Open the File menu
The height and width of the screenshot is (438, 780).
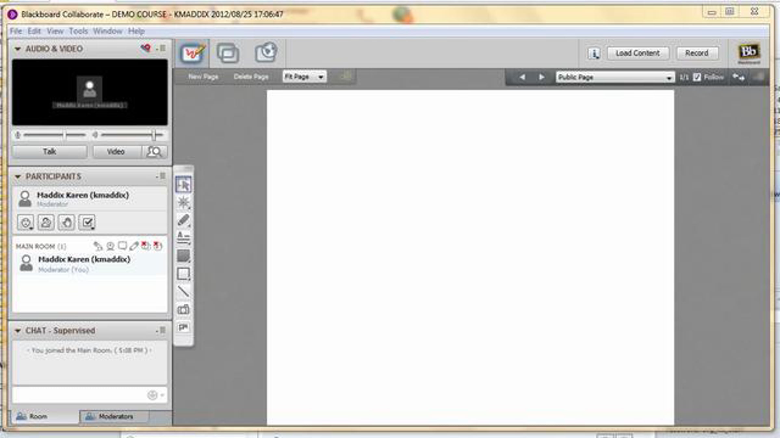pos(16,31)
